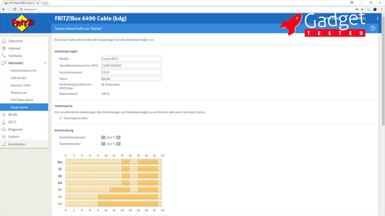Click the Name field containing Küche

pos(131,79)
